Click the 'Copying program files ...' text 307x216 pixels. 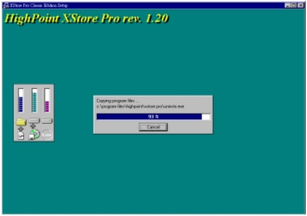point(118,101)
